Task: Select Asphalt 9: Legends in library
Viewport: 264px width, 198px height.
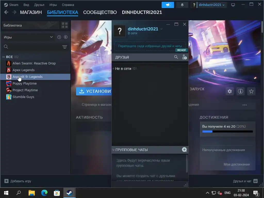Action: coord(35,77)
